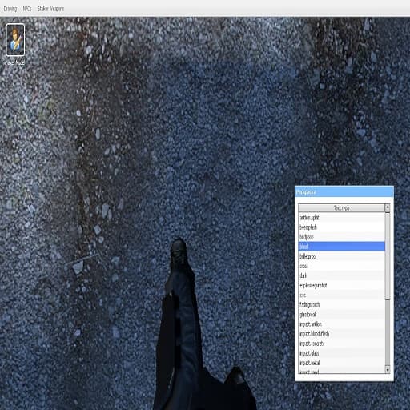Select the fadingscorch texture entry
This screenshot has width=410, height=410.
341,304
